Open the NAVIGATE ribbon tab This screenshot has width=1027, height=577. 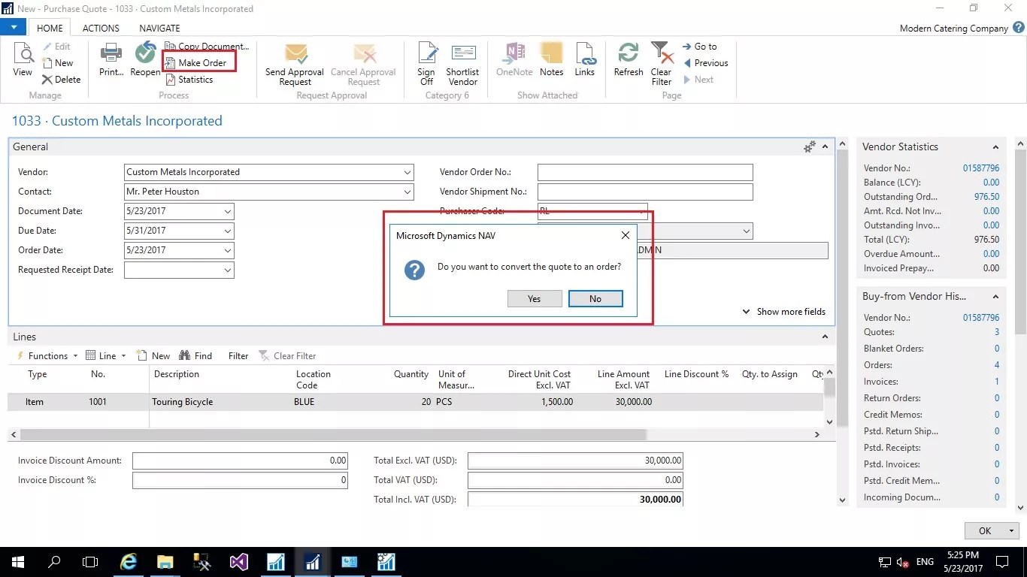[x=159, y=28]
